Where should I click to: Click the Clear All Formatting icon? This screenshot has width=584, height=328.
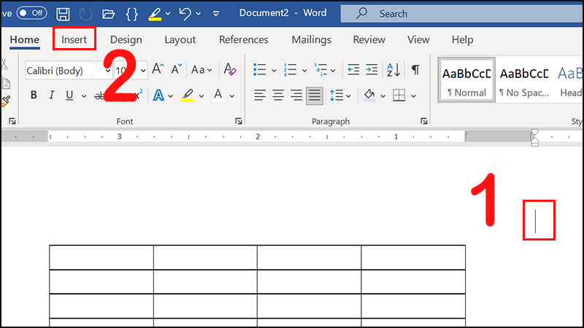pyautogui.click(x=230, y=70)
